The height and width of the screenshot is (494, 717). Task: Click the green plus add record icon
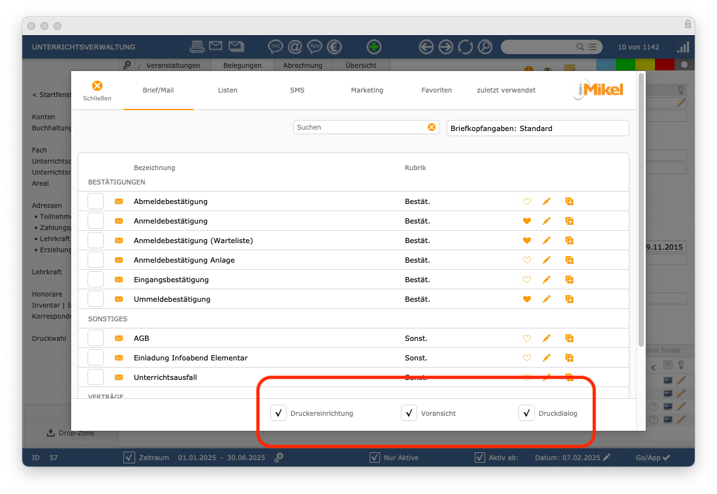point(374,46)
